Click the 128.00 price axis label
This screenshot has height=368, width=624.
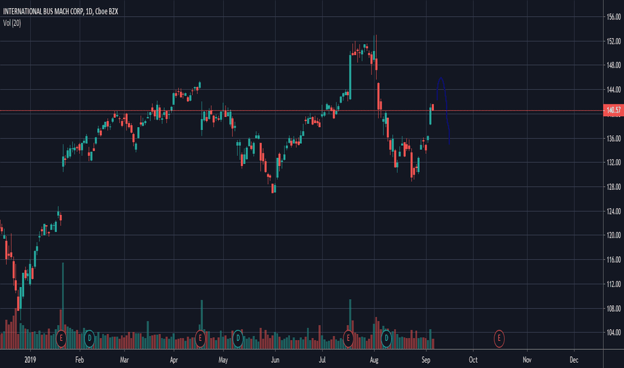pyautogui.click(x=614, y=187)
